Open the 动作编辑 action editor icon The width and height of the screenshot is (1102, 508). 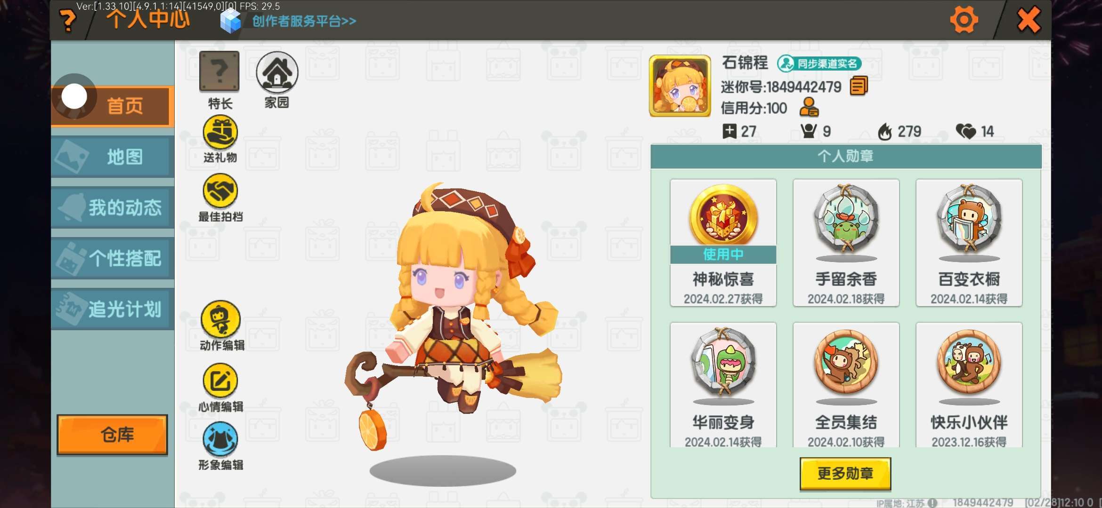click(220, 319)
